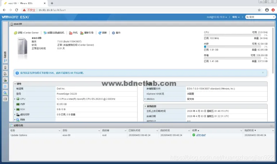The image size is (277, 164).
Task: Open a new browser tab
Action: coord(52,3)
